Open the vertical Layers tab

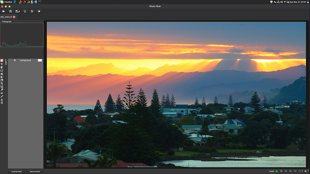pyautogui.click(x=6, y=62)
